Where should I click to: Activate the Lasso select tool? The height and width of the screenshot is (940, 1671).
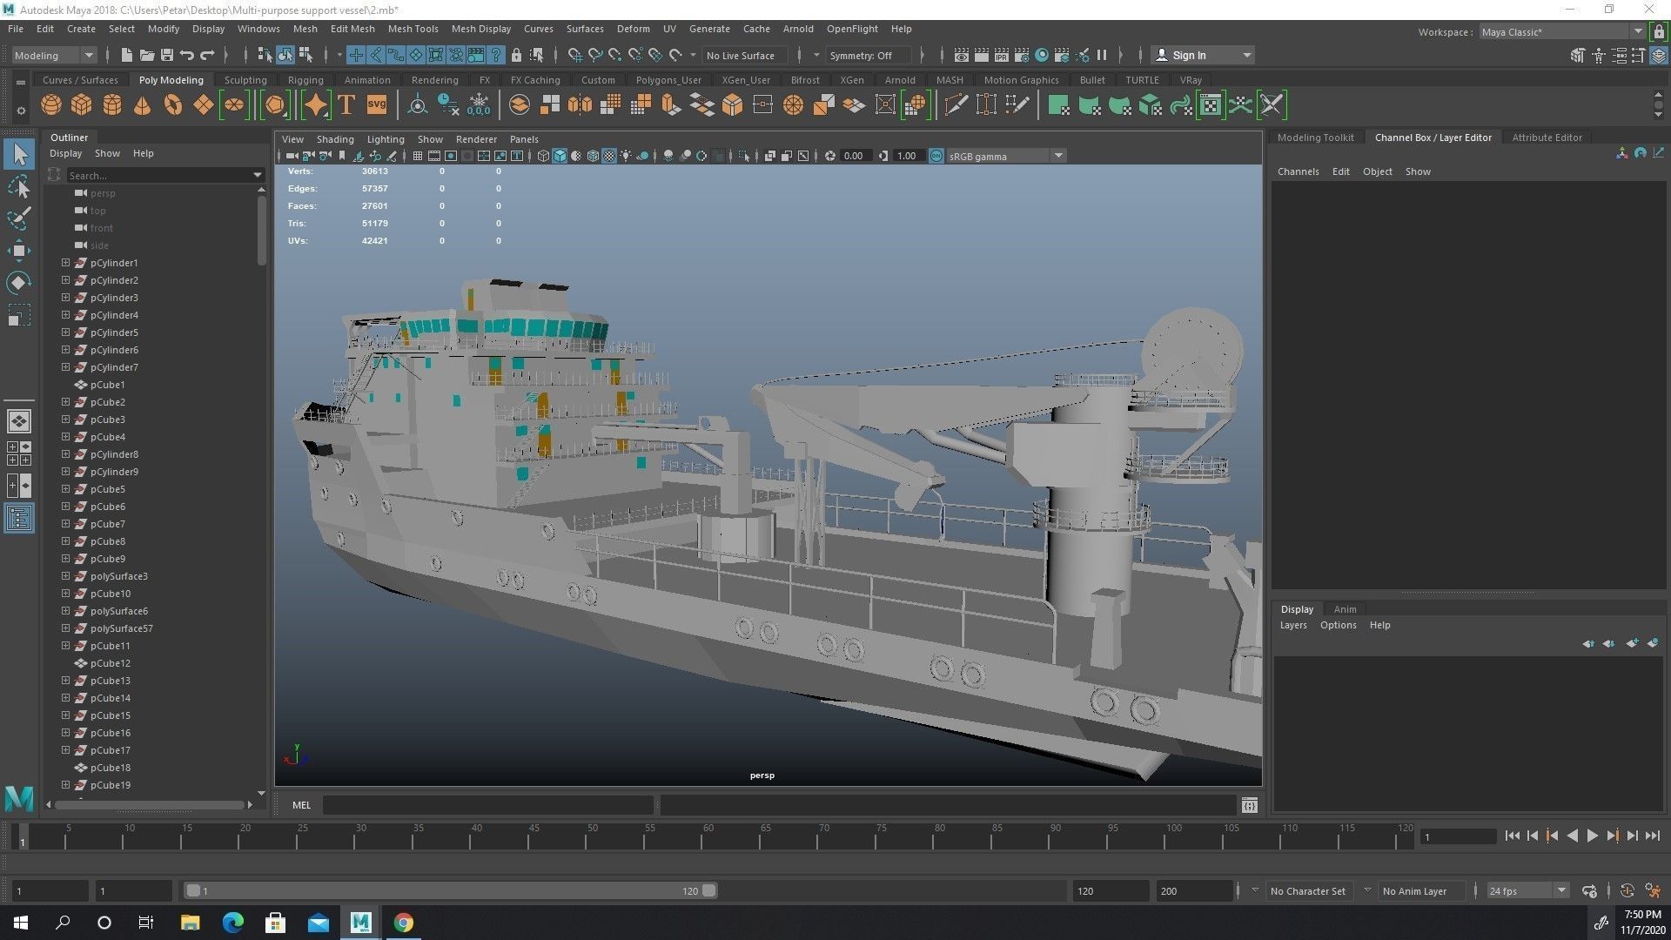click(19, 187)
